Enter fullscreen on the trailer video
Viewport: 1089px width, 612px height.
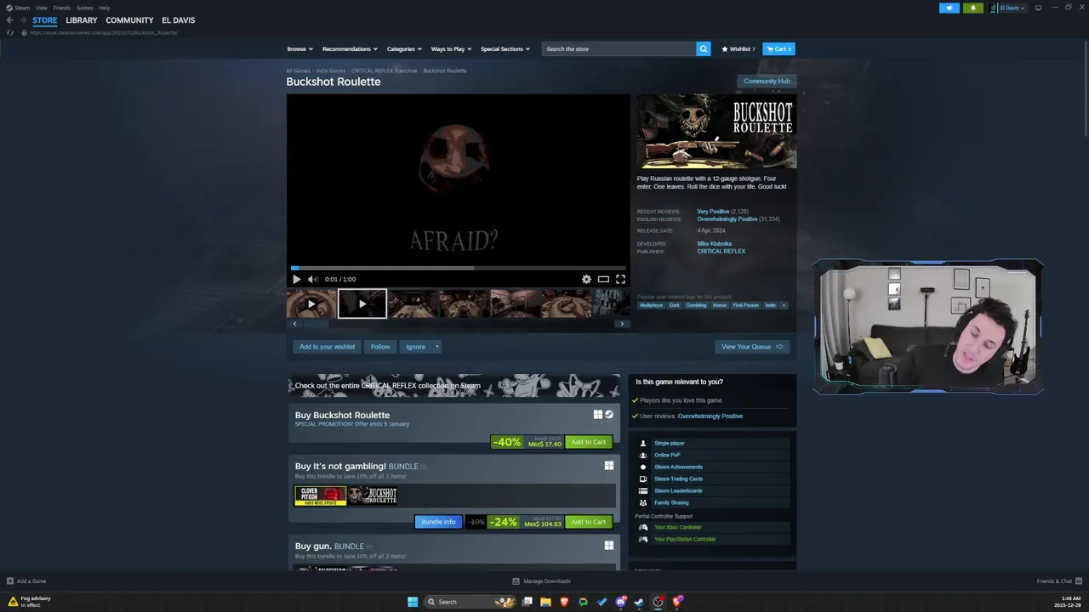click(620, 279)
